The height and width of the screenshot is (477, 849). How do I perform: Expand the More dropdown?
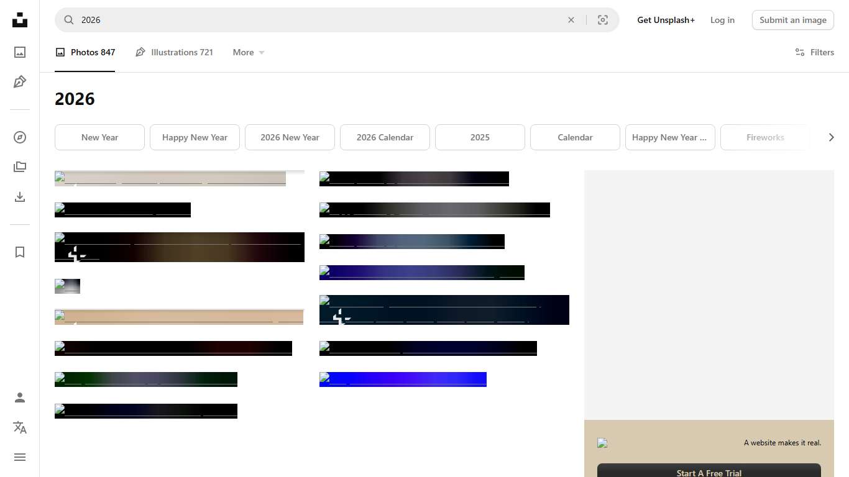[x=249, y=52]
